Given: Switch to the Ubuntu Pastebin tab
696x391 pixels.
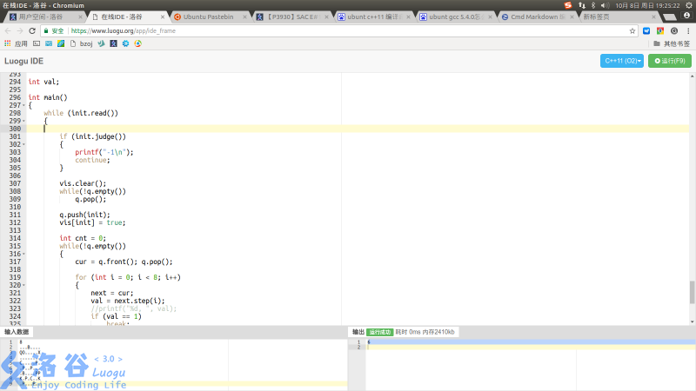Looking at the screenshot, I should point(209,17).
